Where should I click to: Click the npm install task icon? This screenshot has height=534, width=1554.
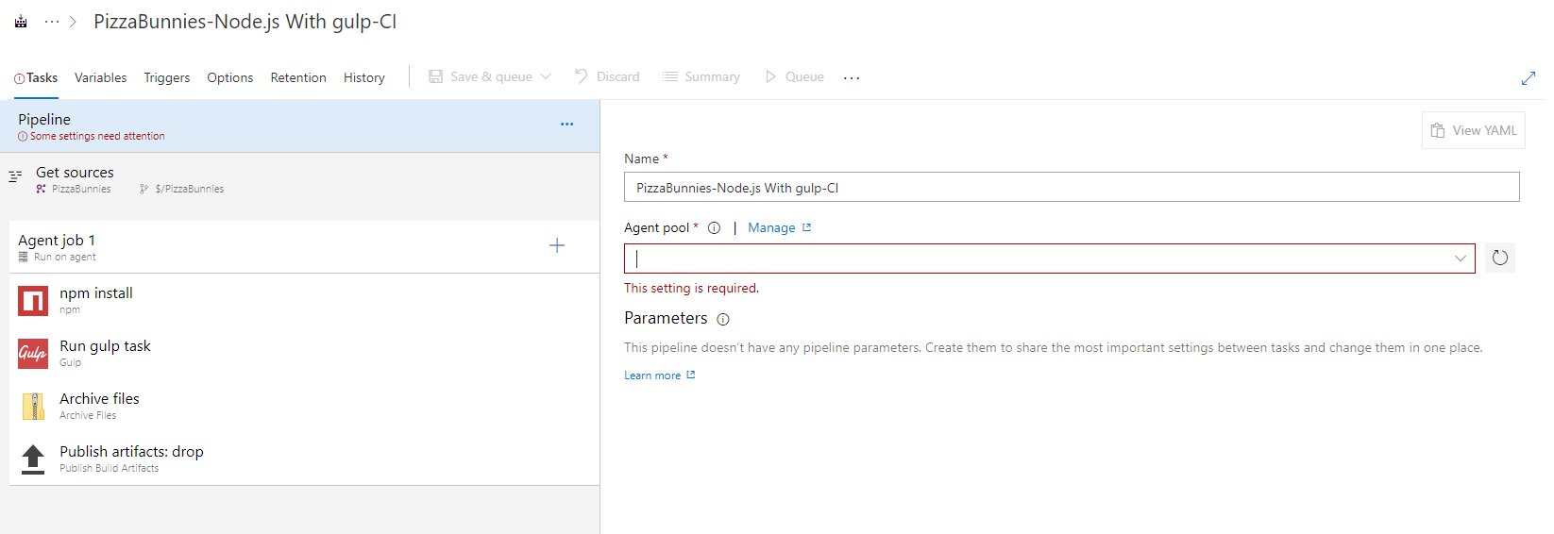click(x=33, y=301)
